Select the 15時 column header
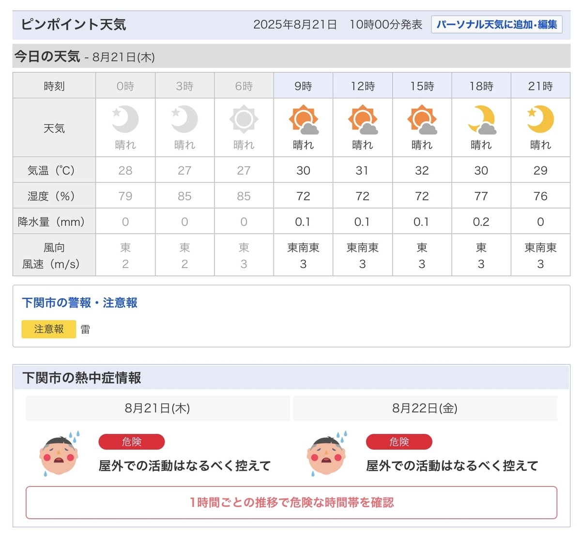The height and width of the screenshot is (539, 581). click(x=422, y=86)
